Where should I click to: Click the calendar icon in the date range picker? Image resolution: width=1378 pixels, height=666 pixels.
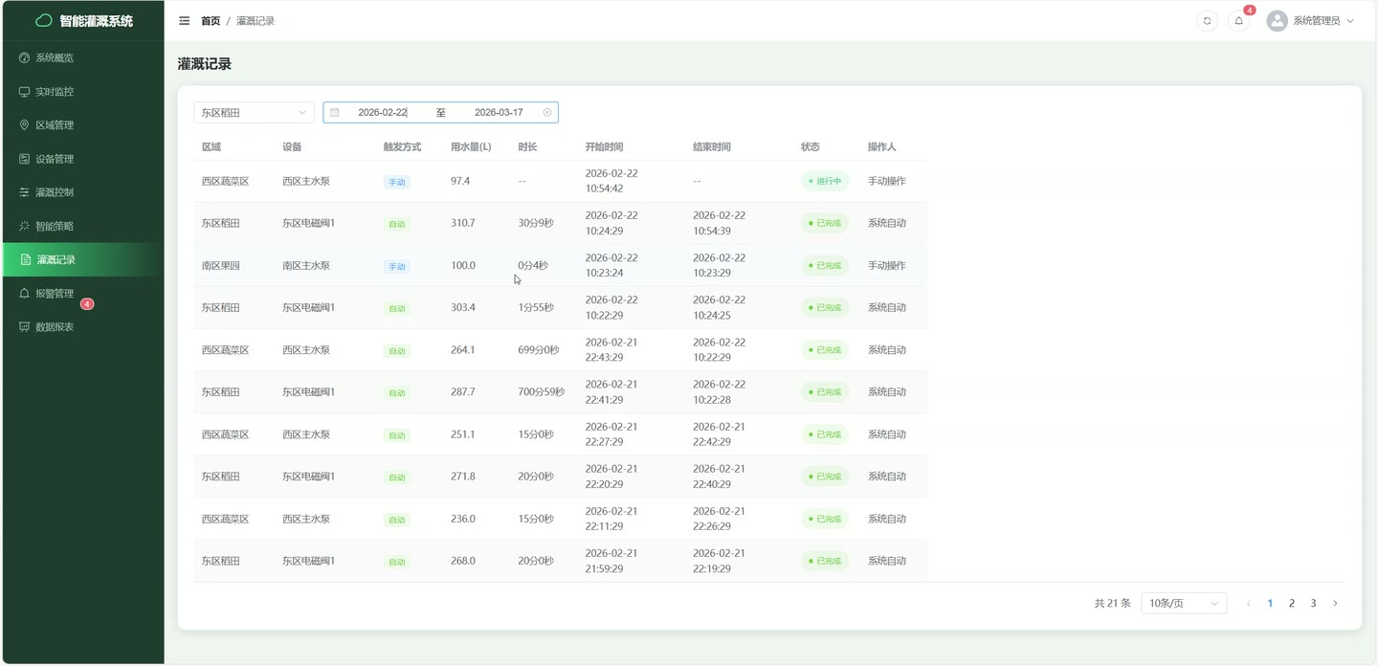pyautogui.click(x=335, y=112)
